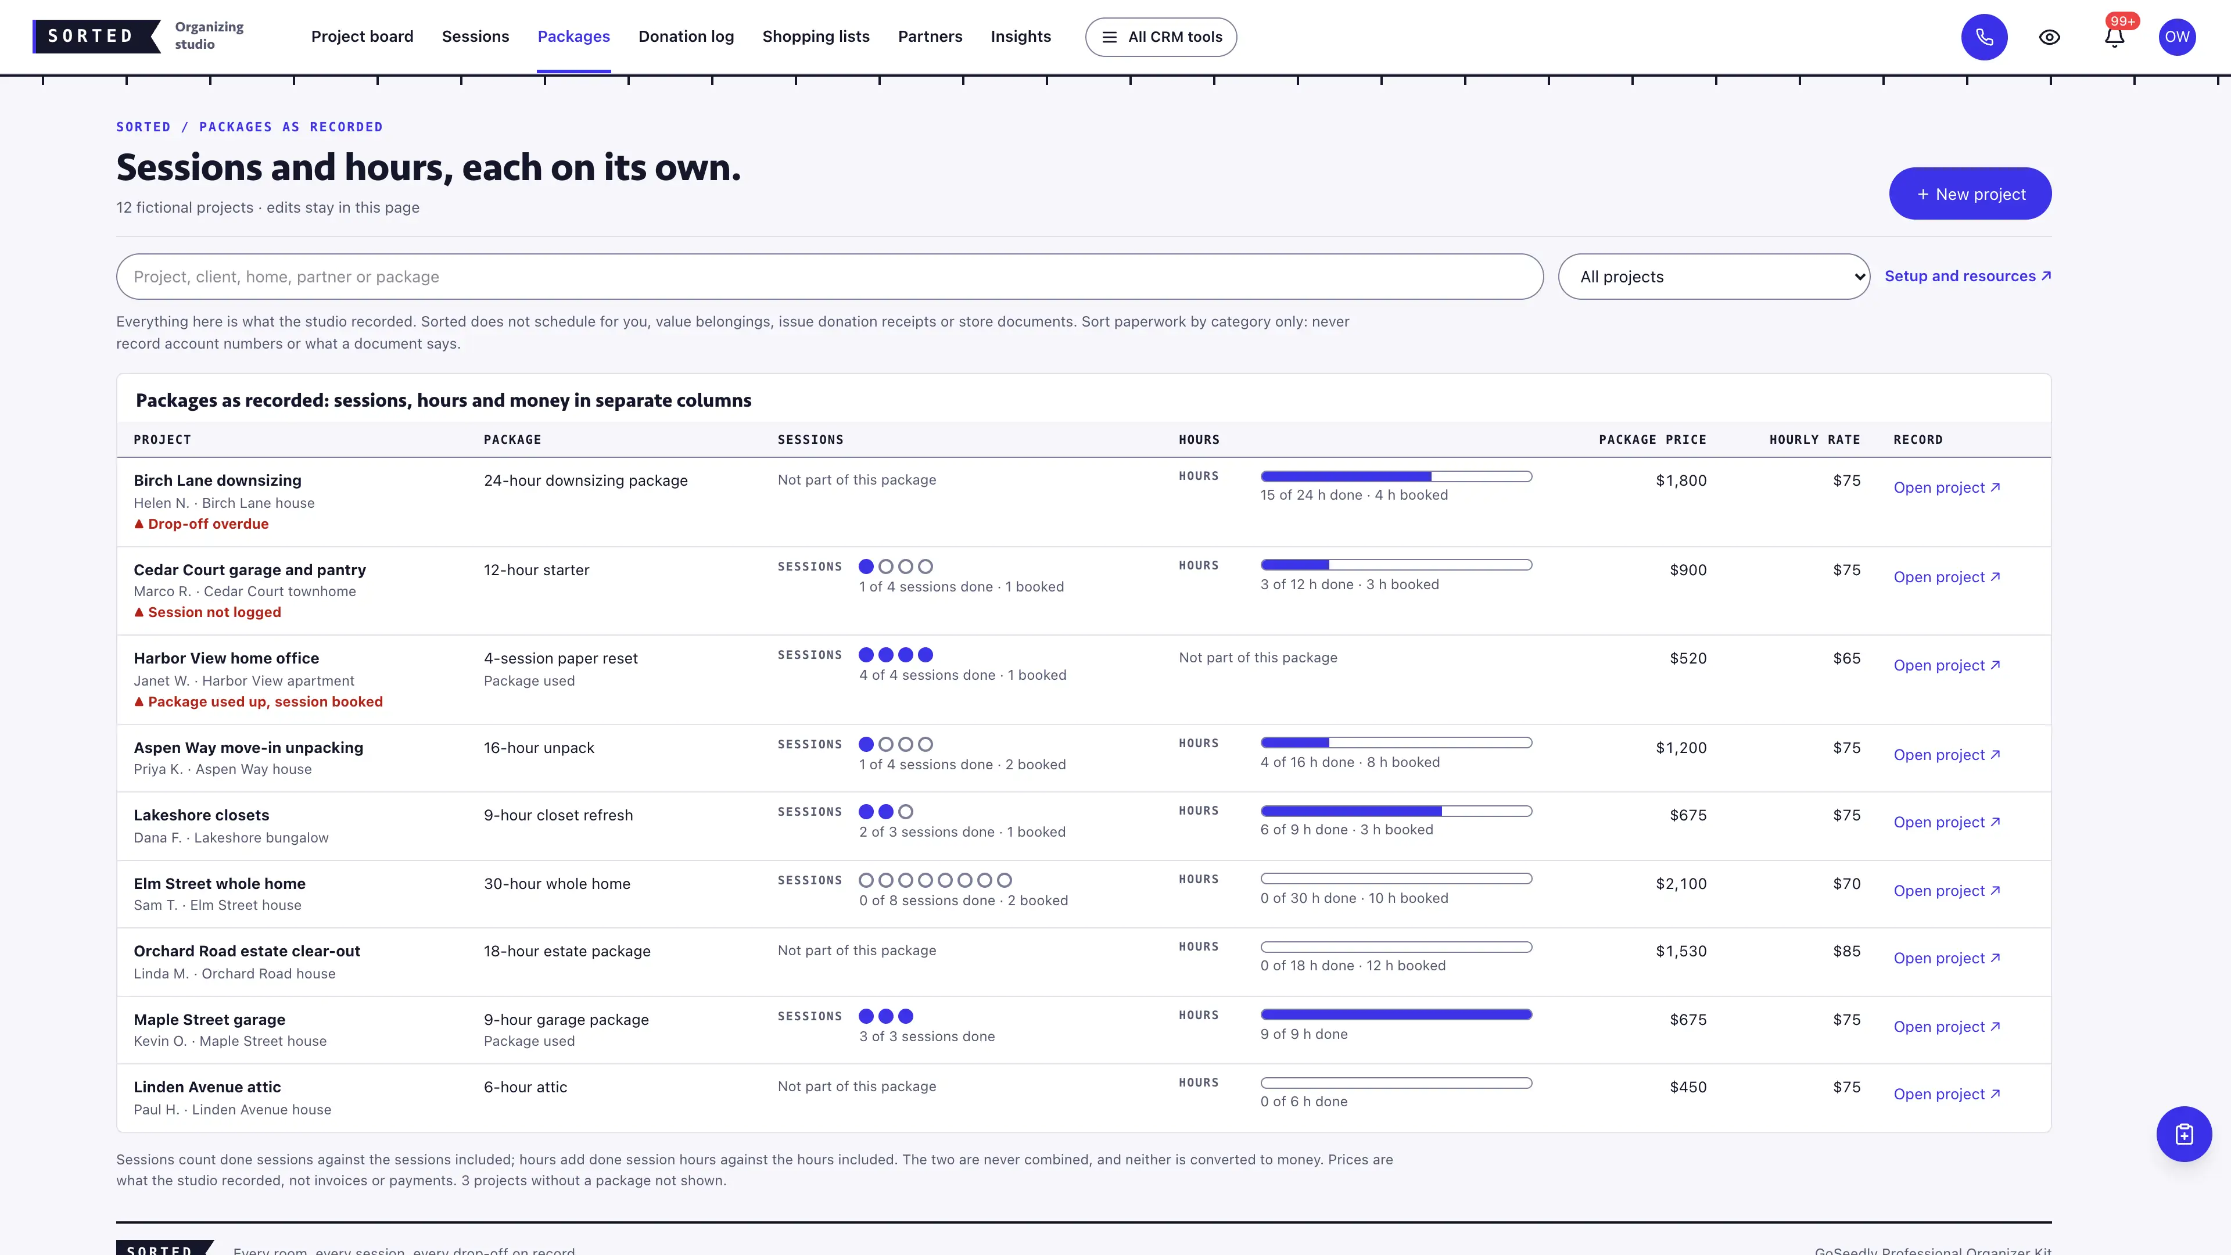Open project for Harbor View home office

1946,666
